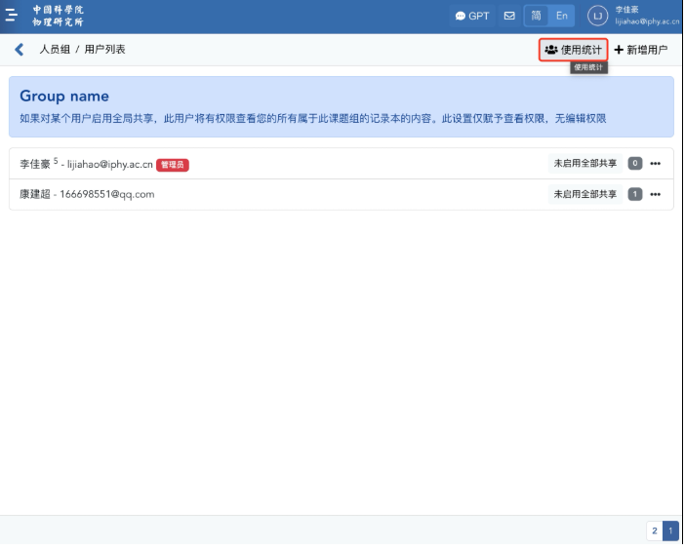Click the 使用统计 usage statistics button
685x550 pixels.
pos(574,50)
